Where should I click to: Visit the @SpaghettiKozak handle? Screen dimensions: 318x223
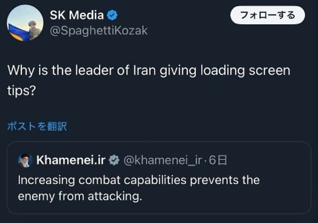point(99,31)
